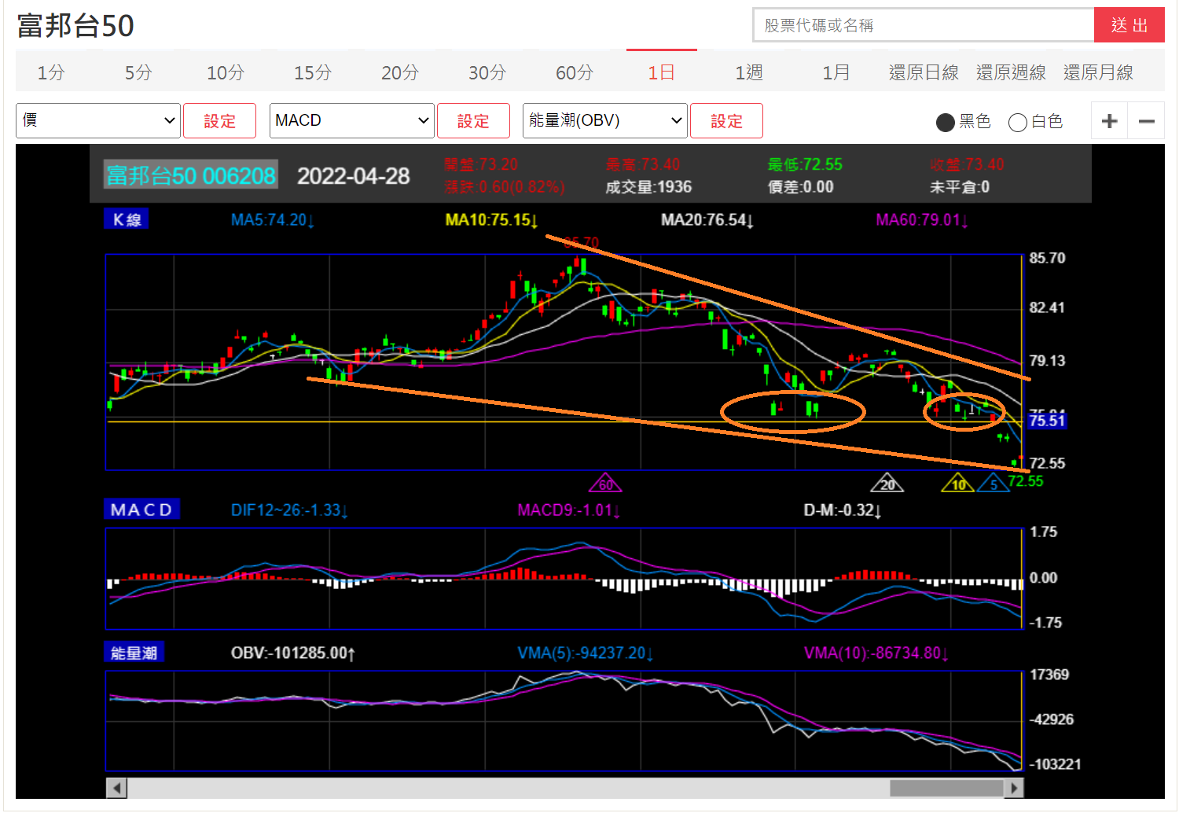Open the 能量潮(OBV) indicator dropdown
Viewport: 1179px width, 813px height.
(x=605, y=120)
